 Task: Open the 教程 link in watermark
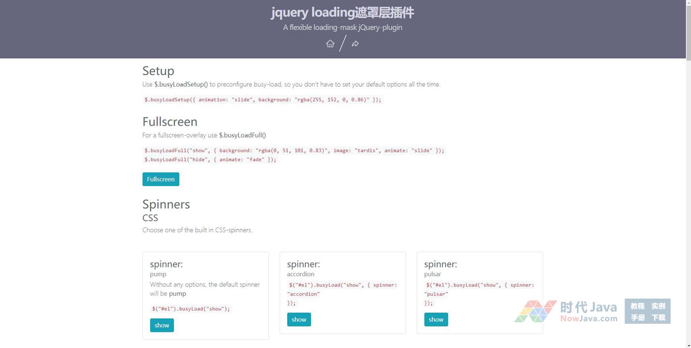[637, 306]
